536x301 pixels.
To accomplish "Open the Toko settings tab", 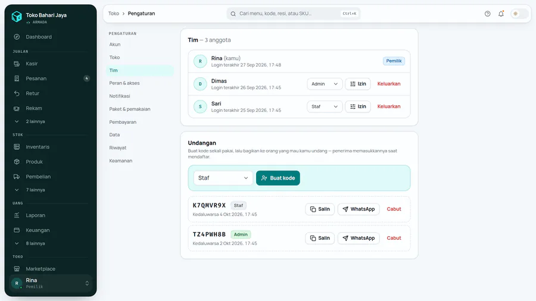I will [x=139, y=57].
